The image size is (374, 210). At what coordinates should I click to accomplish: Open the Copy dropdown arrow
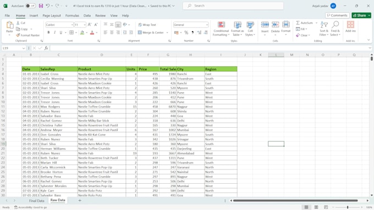point(31,29)
